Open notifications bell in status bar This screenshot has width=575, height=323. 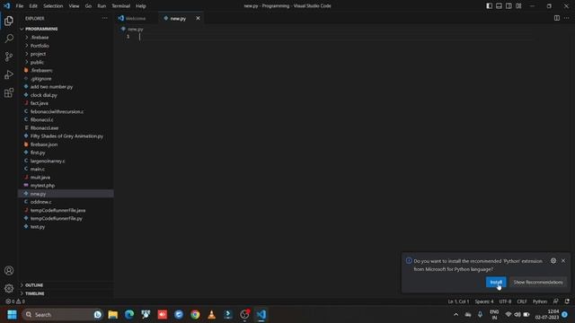567,301
